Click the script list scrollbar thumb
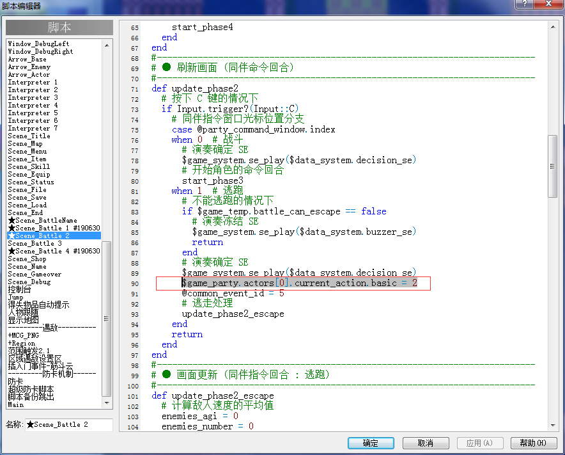The width and height of the screenshot is (565, 455). tap(107, 319)
